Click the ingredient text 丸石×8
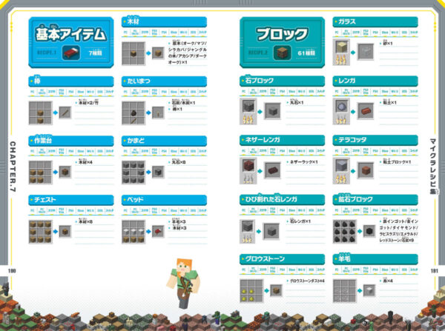 tap(179, 162)
